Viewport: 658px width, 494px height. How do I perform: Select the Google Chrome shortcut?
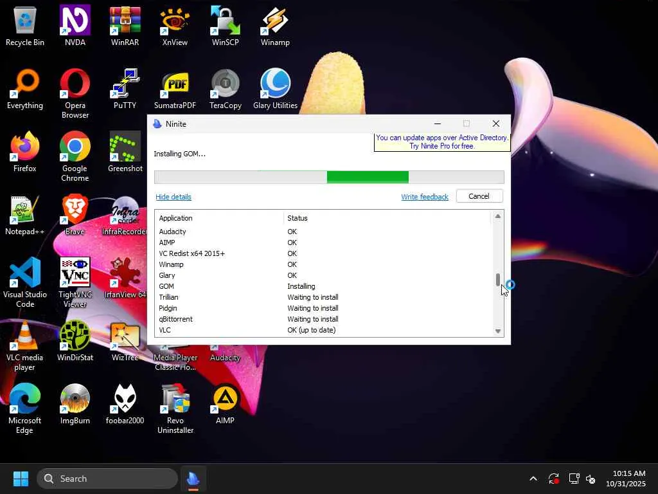(x=75, y=156)
